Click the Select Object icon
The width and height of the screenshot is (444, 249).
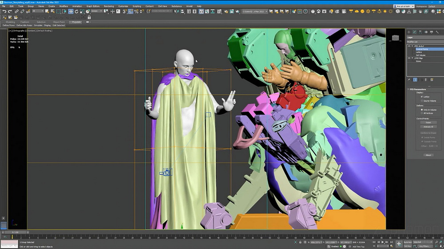(x=47, y=11)
